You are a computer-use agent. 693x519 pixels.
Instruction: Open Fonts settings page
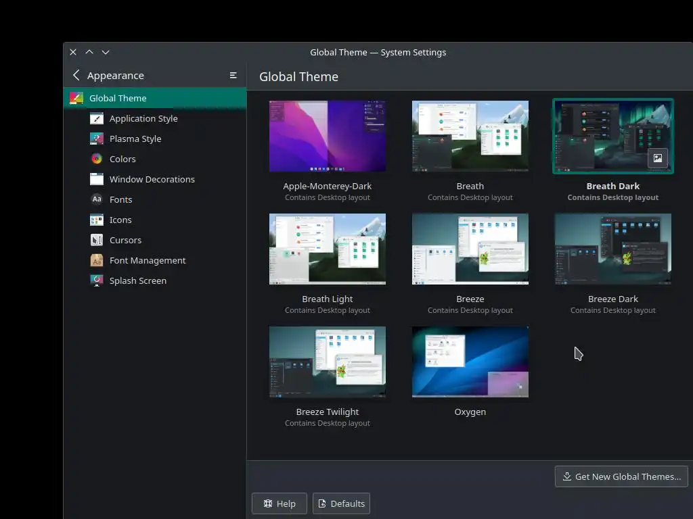click(155, 199)
